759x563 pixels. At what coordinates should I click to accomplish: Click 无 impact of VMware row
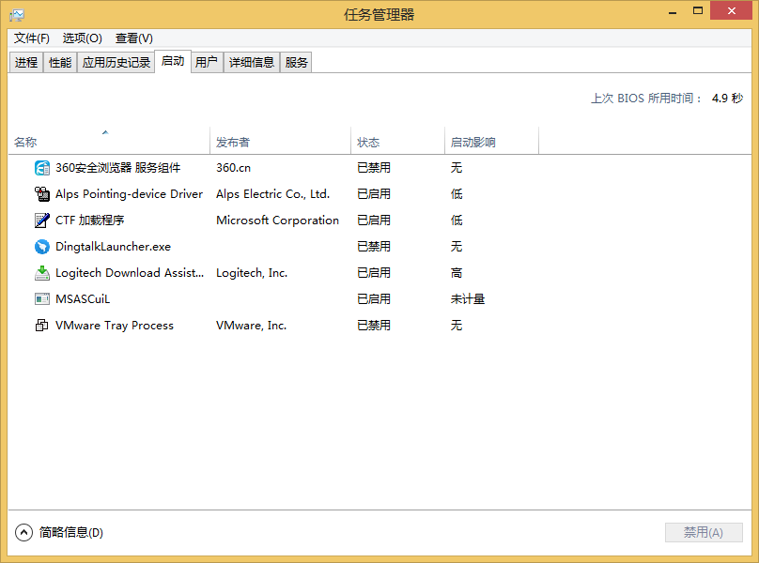point(457,325)
